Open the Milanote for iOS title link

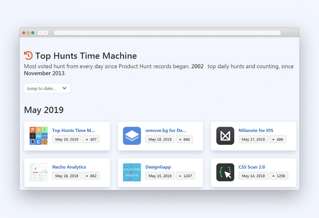[x=255, y=131]
